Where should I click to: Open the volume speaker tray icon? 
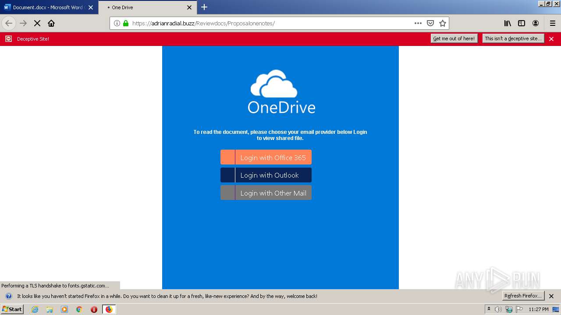498,309
